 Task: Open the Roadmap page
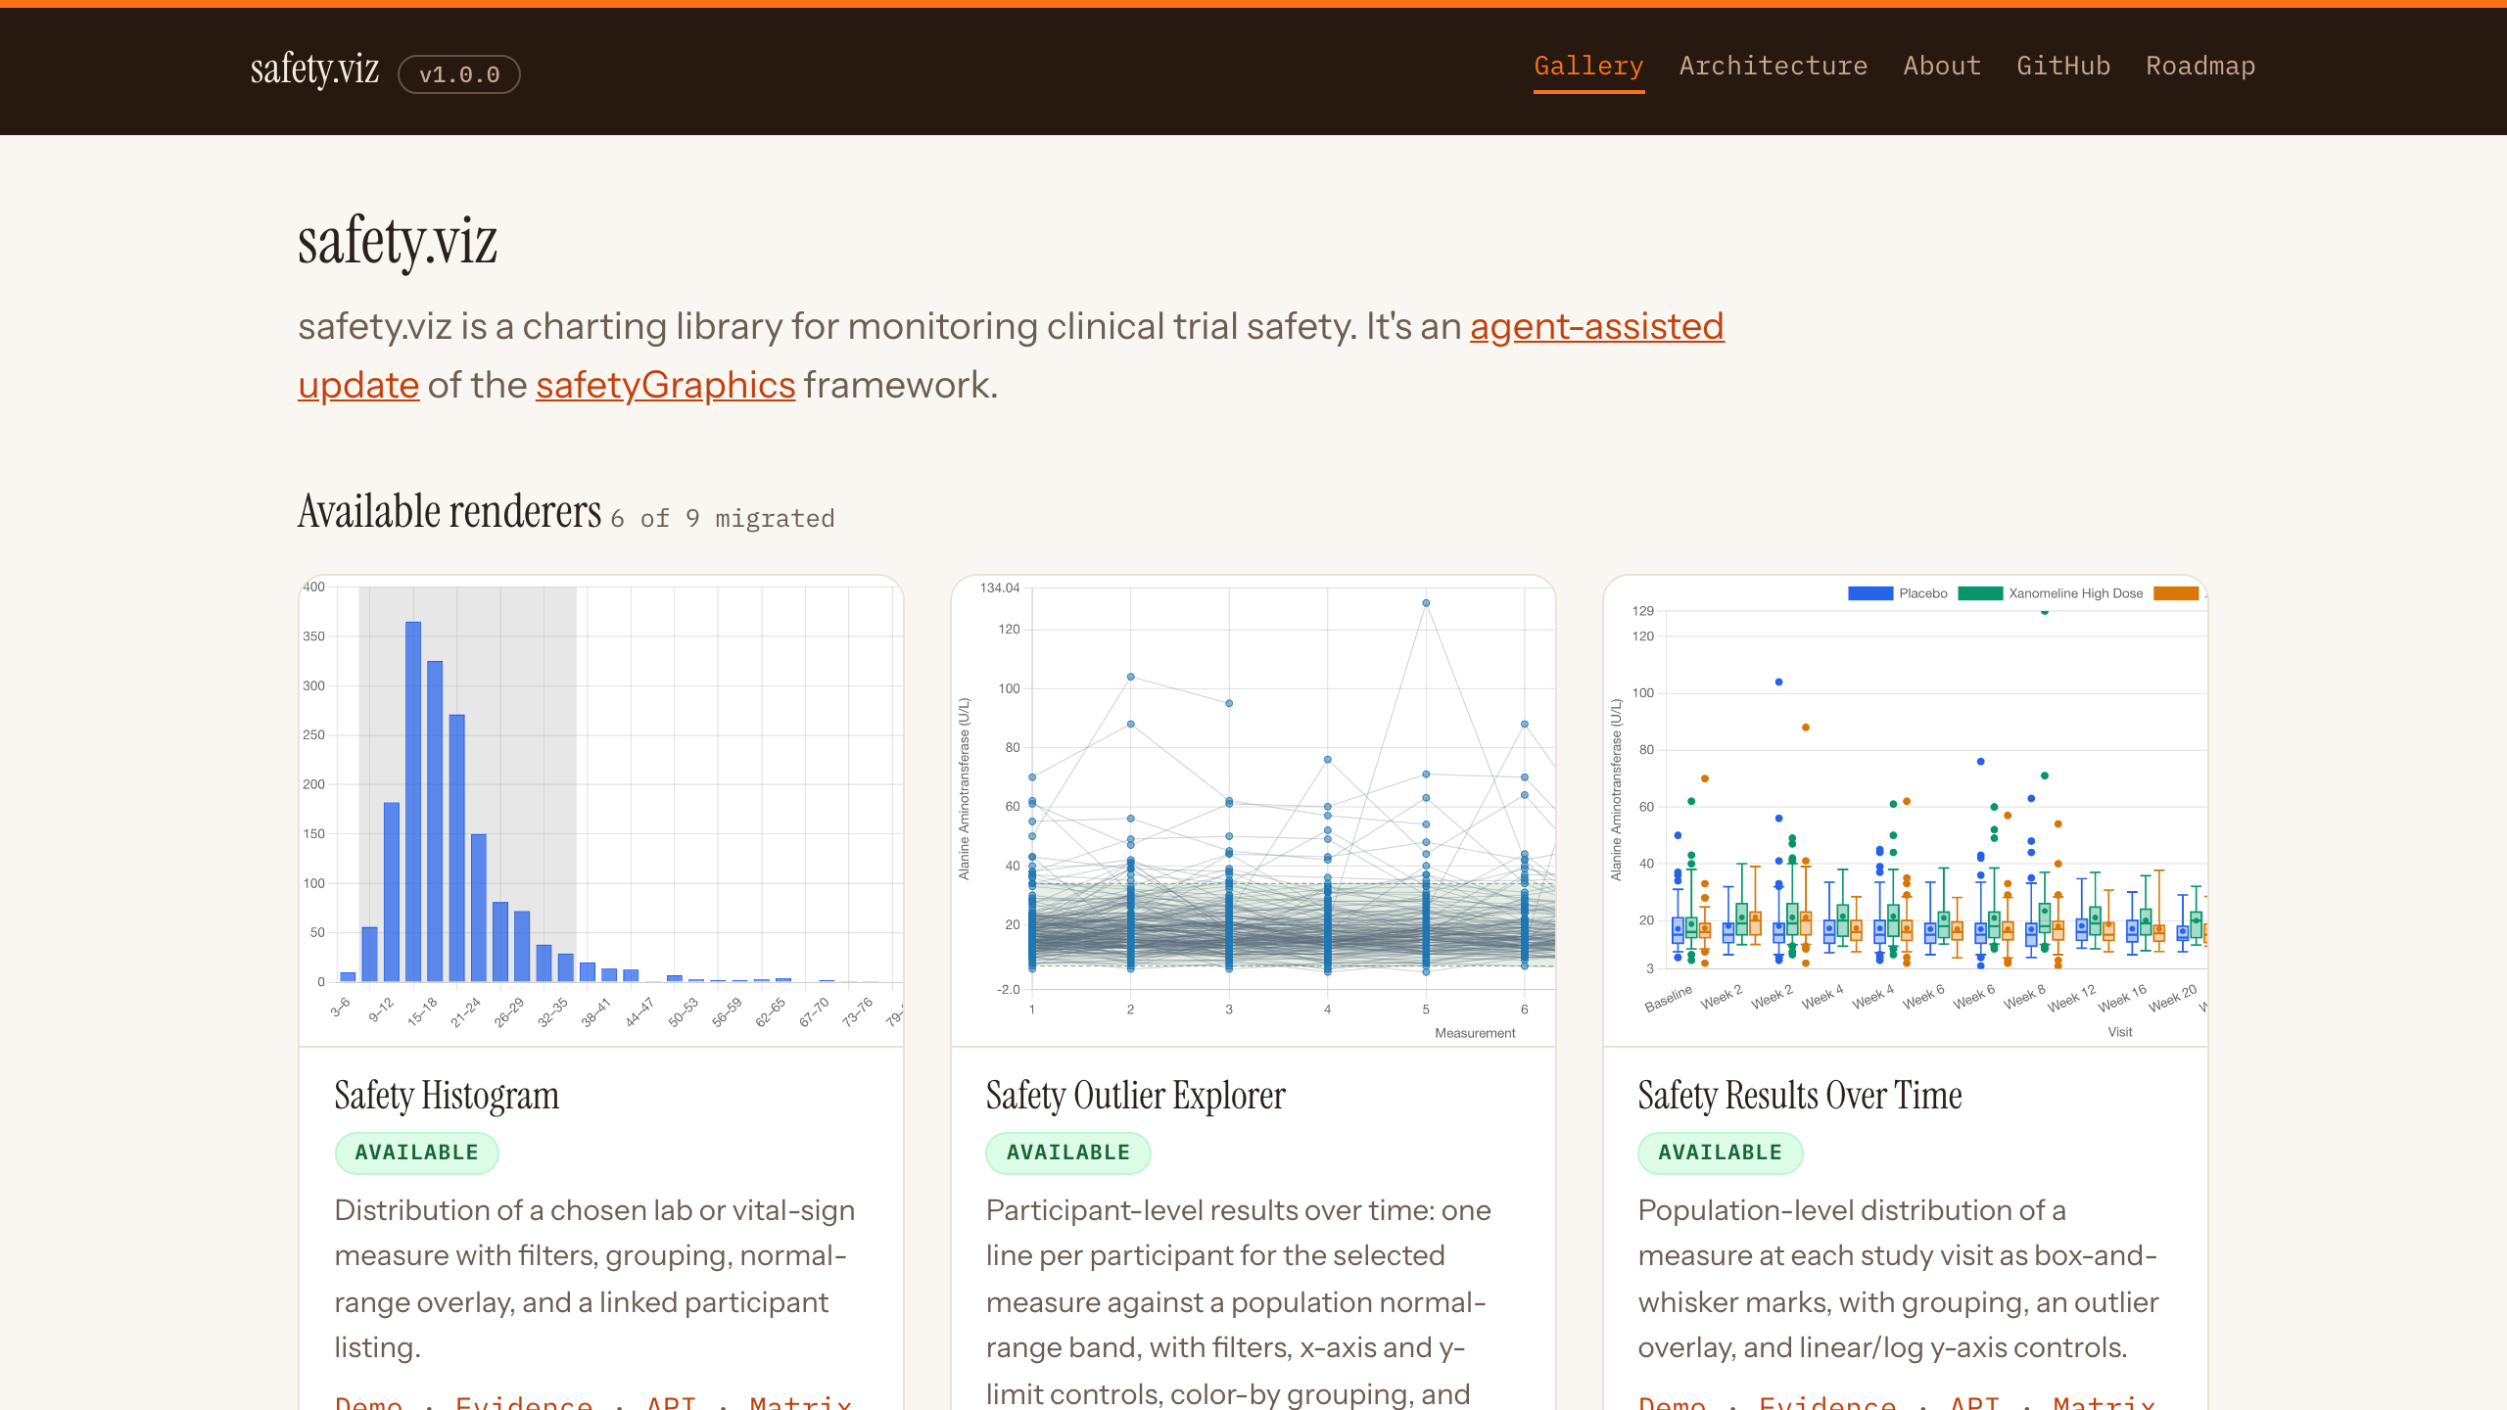2200,66
